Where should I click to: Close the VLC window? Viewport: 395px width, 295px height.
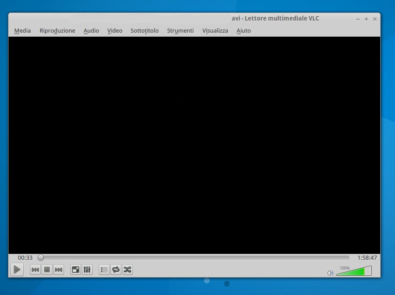click(x=375, y=19)
